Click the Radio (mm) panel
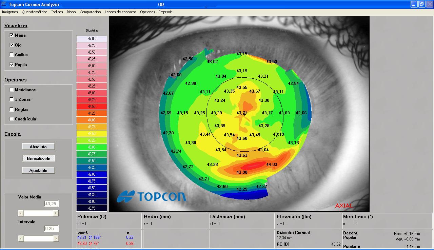This screenshot has height=250, width=434. pyautogui.click(x=175, y=221)
